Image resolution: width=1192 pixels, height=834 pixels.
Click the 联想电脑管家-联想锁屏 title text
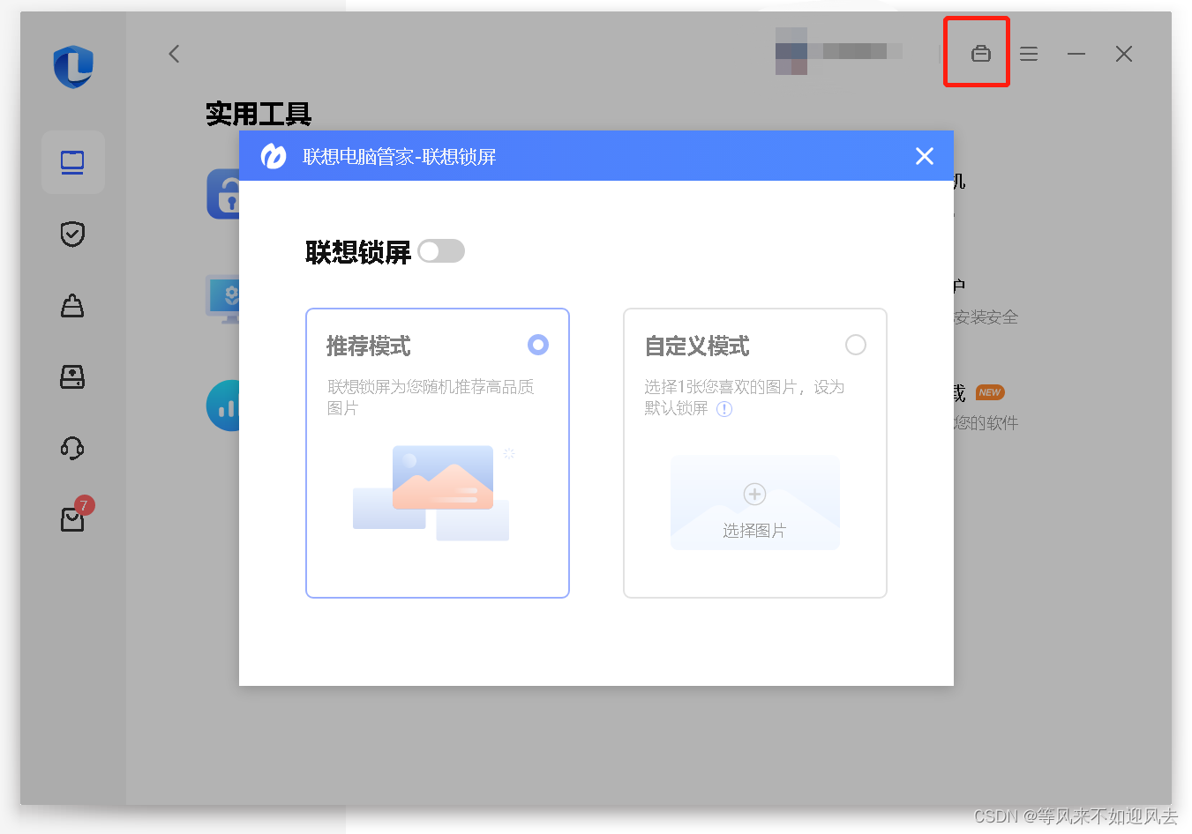(x=400, y=157)
